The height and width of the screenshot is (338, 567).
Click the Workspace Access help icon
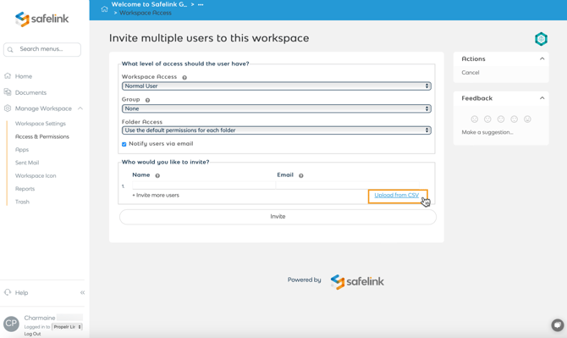pyautogui.click(x=184, y=77)
